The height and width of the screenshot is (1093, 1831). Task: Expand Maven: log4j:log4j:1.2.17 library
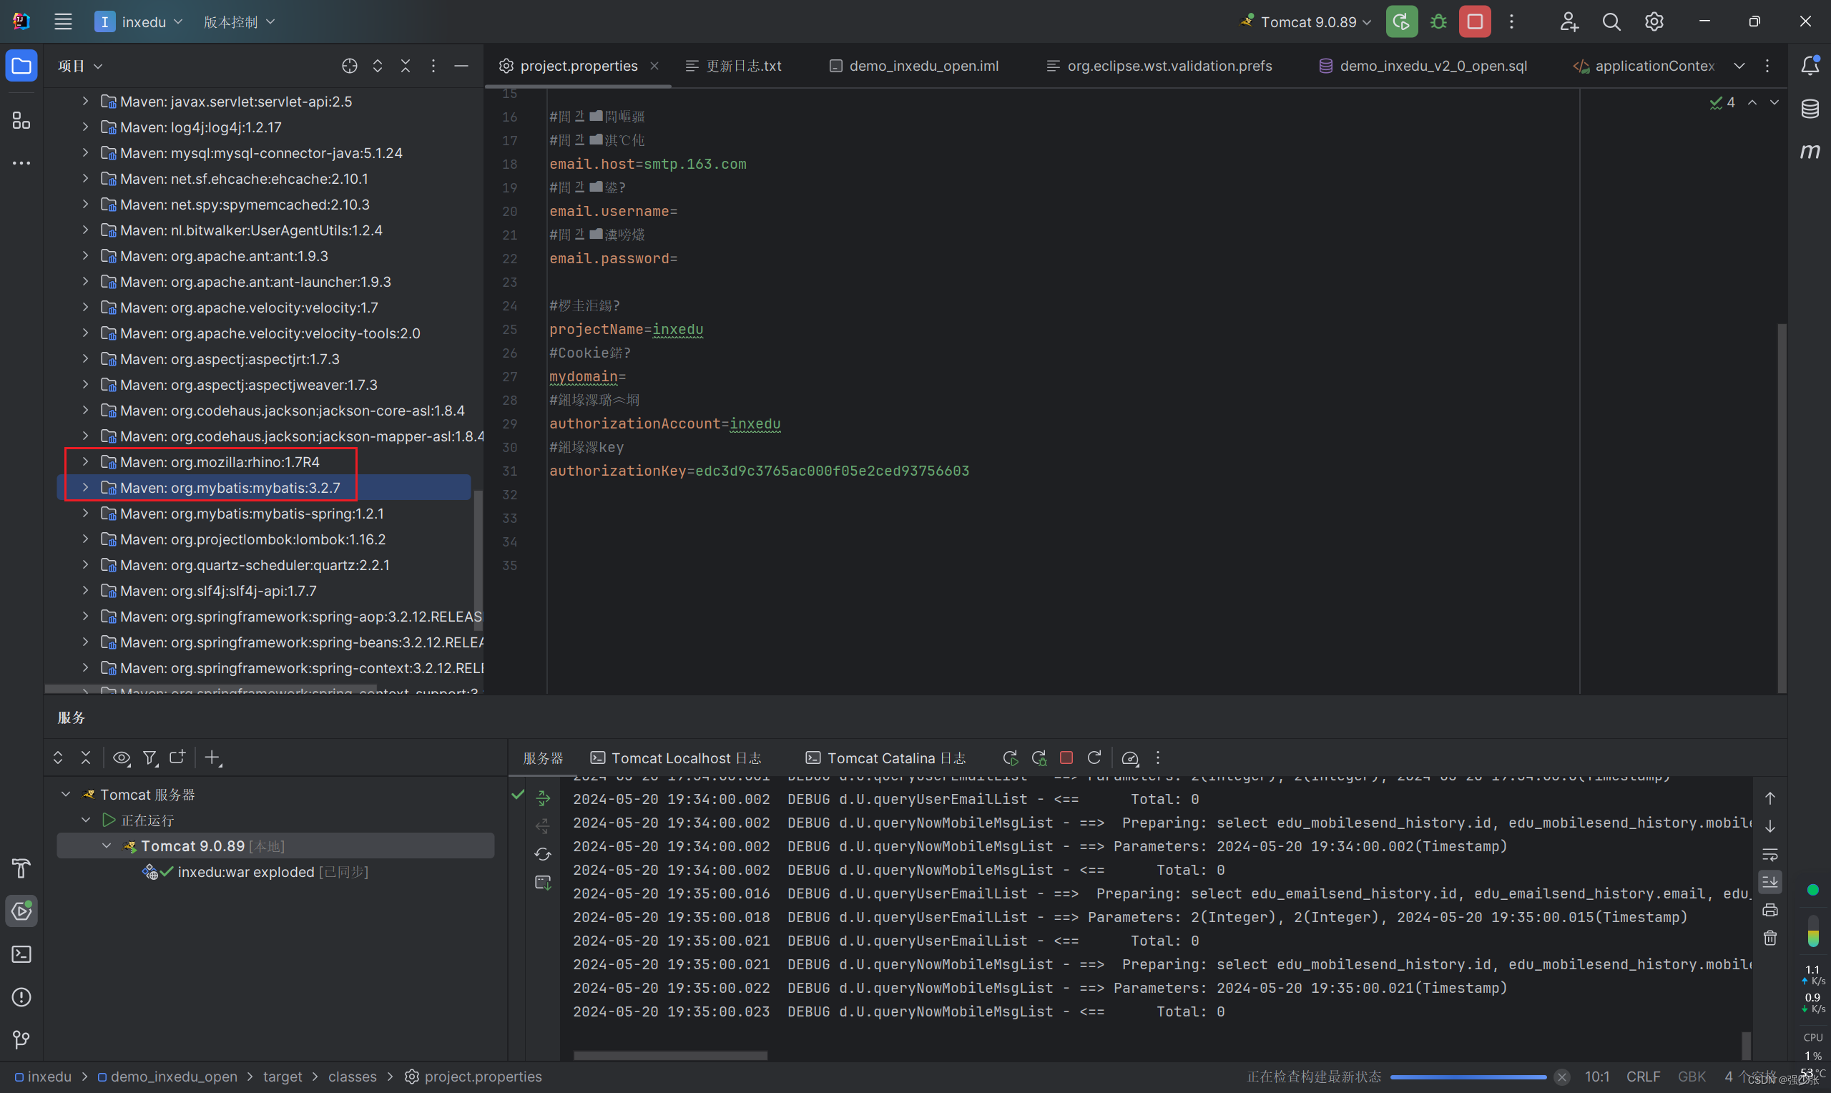pyautogui.click(x=85, y=127)
